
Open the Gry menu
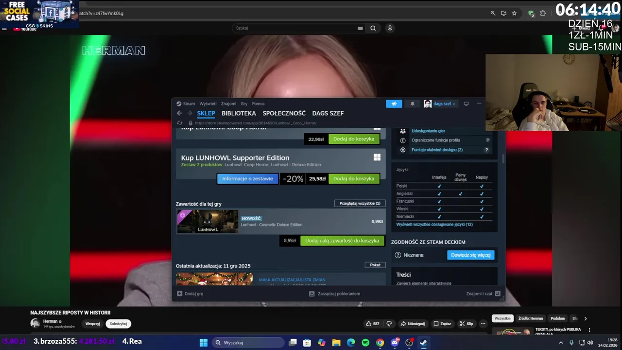click(244, 104)
